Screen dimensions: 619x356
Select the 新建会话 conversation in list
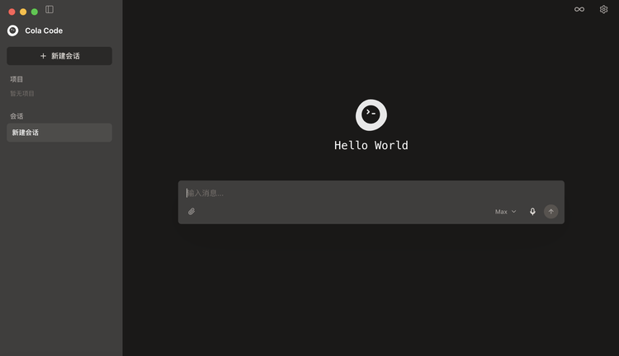(59, 133)
